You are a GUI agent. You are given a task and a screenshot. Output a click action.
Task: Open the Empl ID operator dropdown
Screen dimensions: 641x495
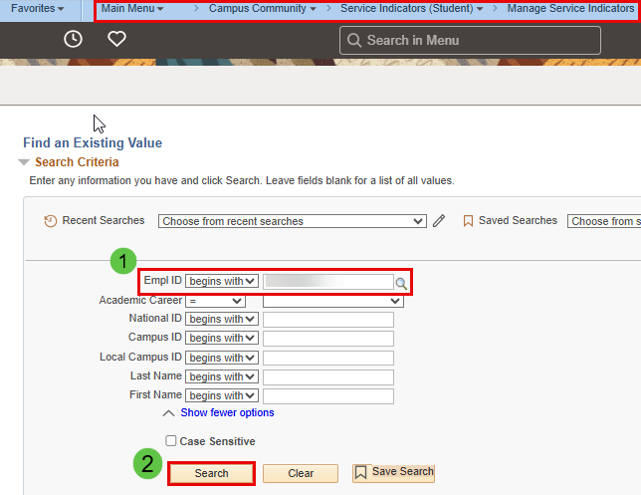click(222, 281)
